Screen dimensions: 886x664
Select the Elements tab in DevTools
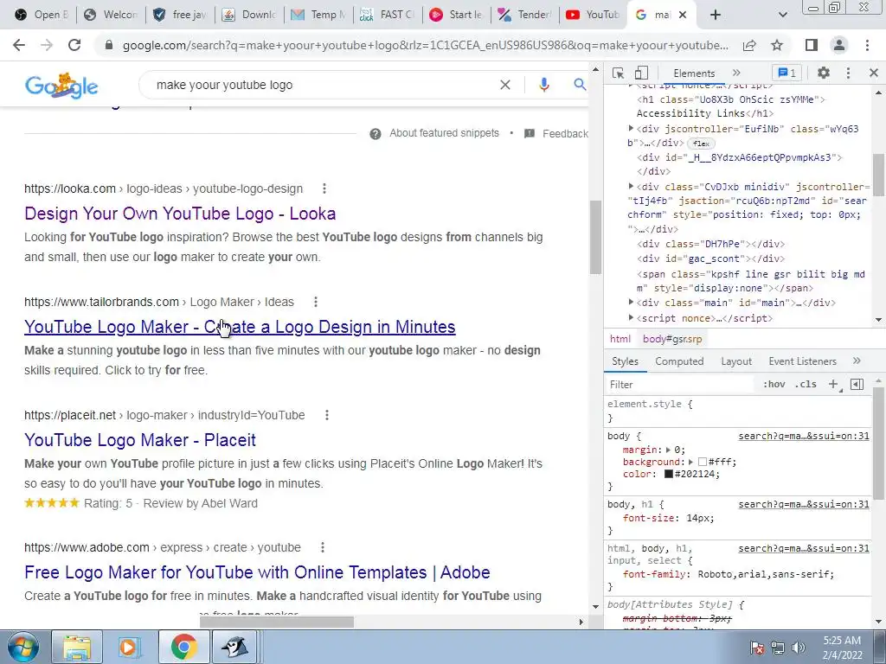(694, 73)
